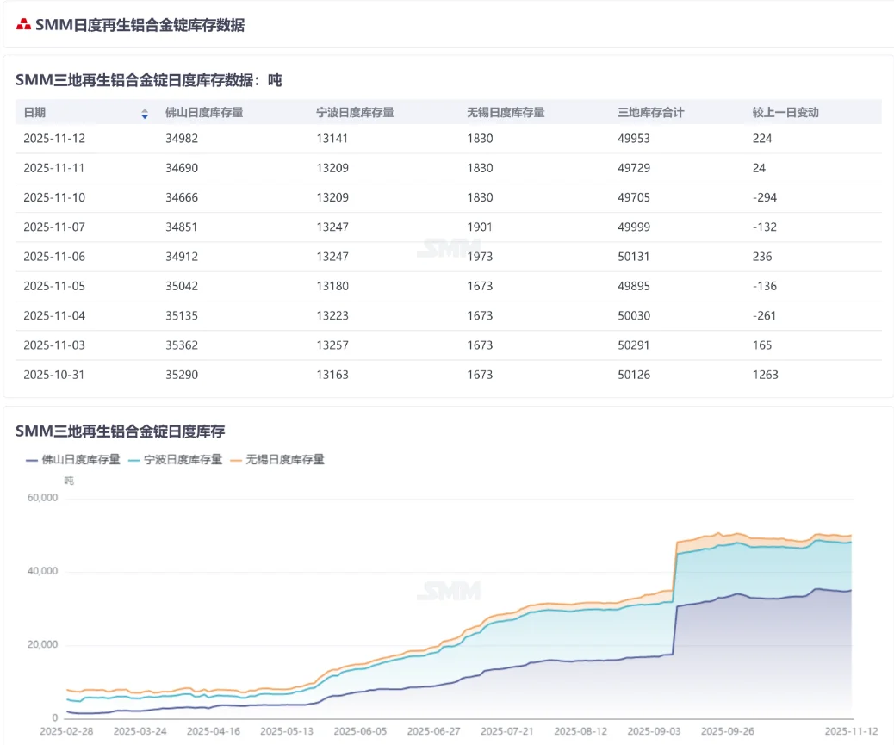Click chart x-axis label 2025-06-05
This screenshot has width=894, height=745.
point(360,731)
